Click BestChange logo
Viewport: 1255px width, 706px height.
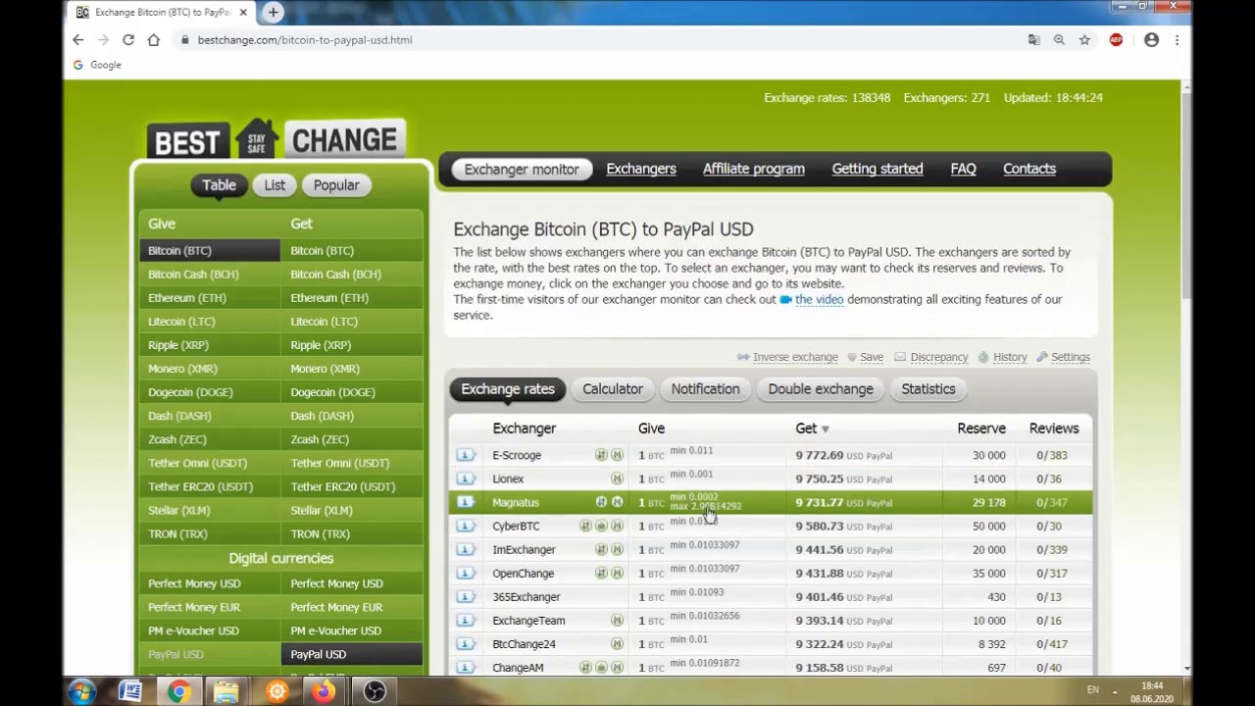pos(276,138)
